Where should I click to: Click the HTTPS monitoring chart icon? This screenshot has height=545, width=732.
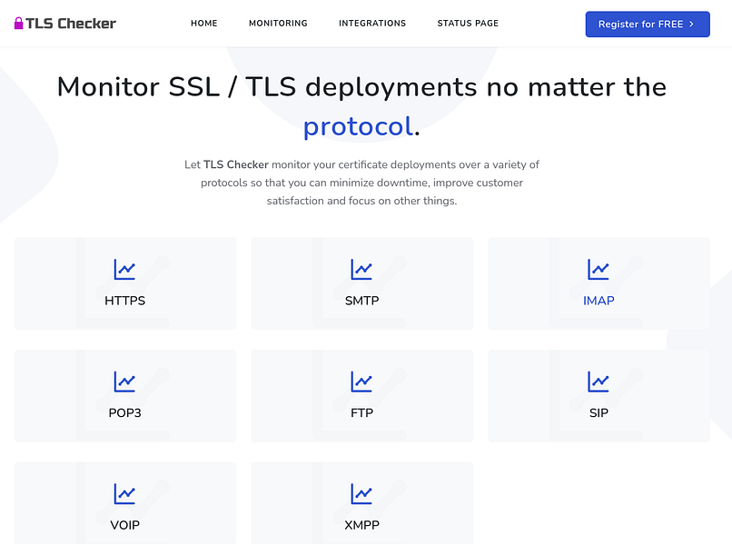click(x=124, y=268)
